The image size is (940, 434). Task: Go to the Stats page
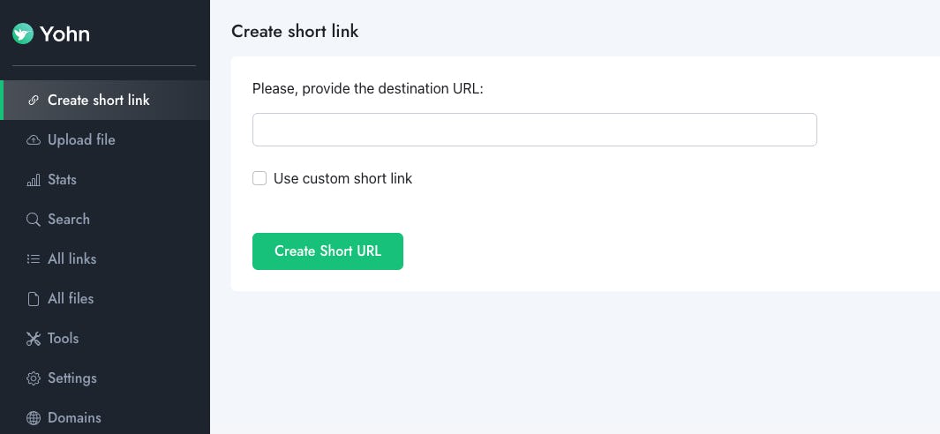point(62,180)
